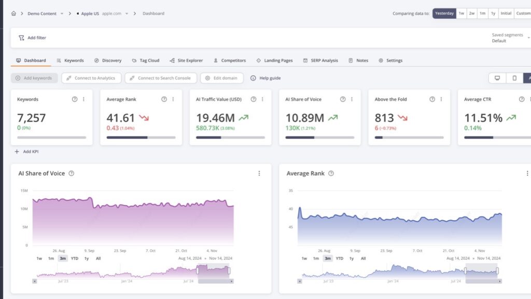Image resolution: width=531 pixels, height=299 pixels.
Task: Select Yesterday comparison period
Action: point(444,13)
